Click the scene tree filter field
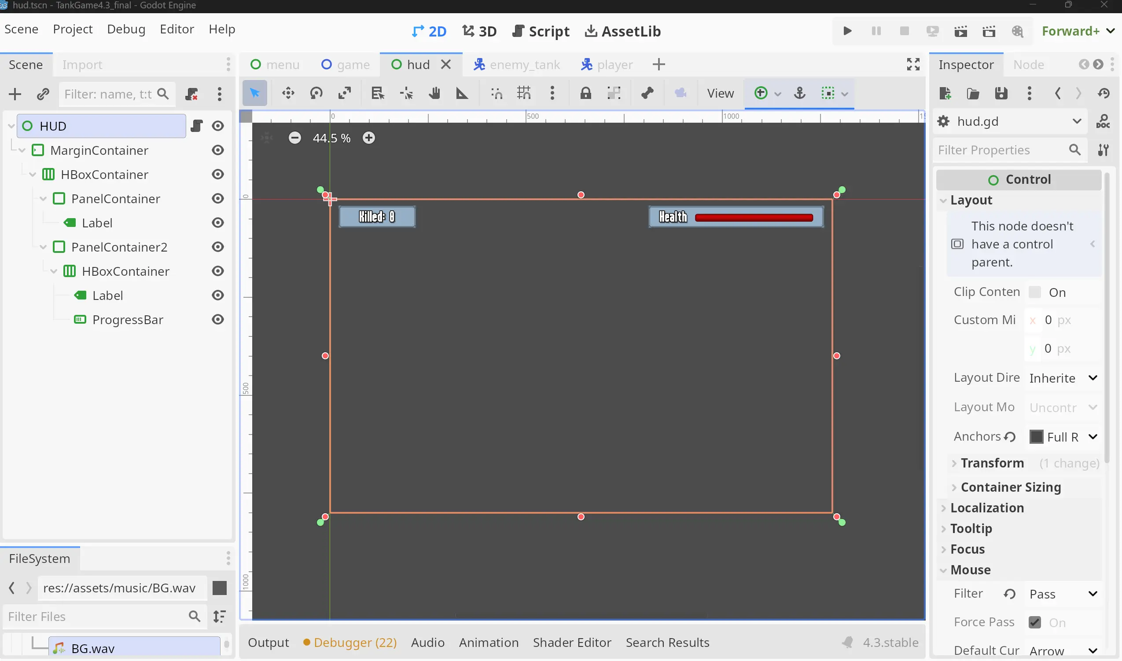The image size is (1122, 661). (x=117, y=94)
